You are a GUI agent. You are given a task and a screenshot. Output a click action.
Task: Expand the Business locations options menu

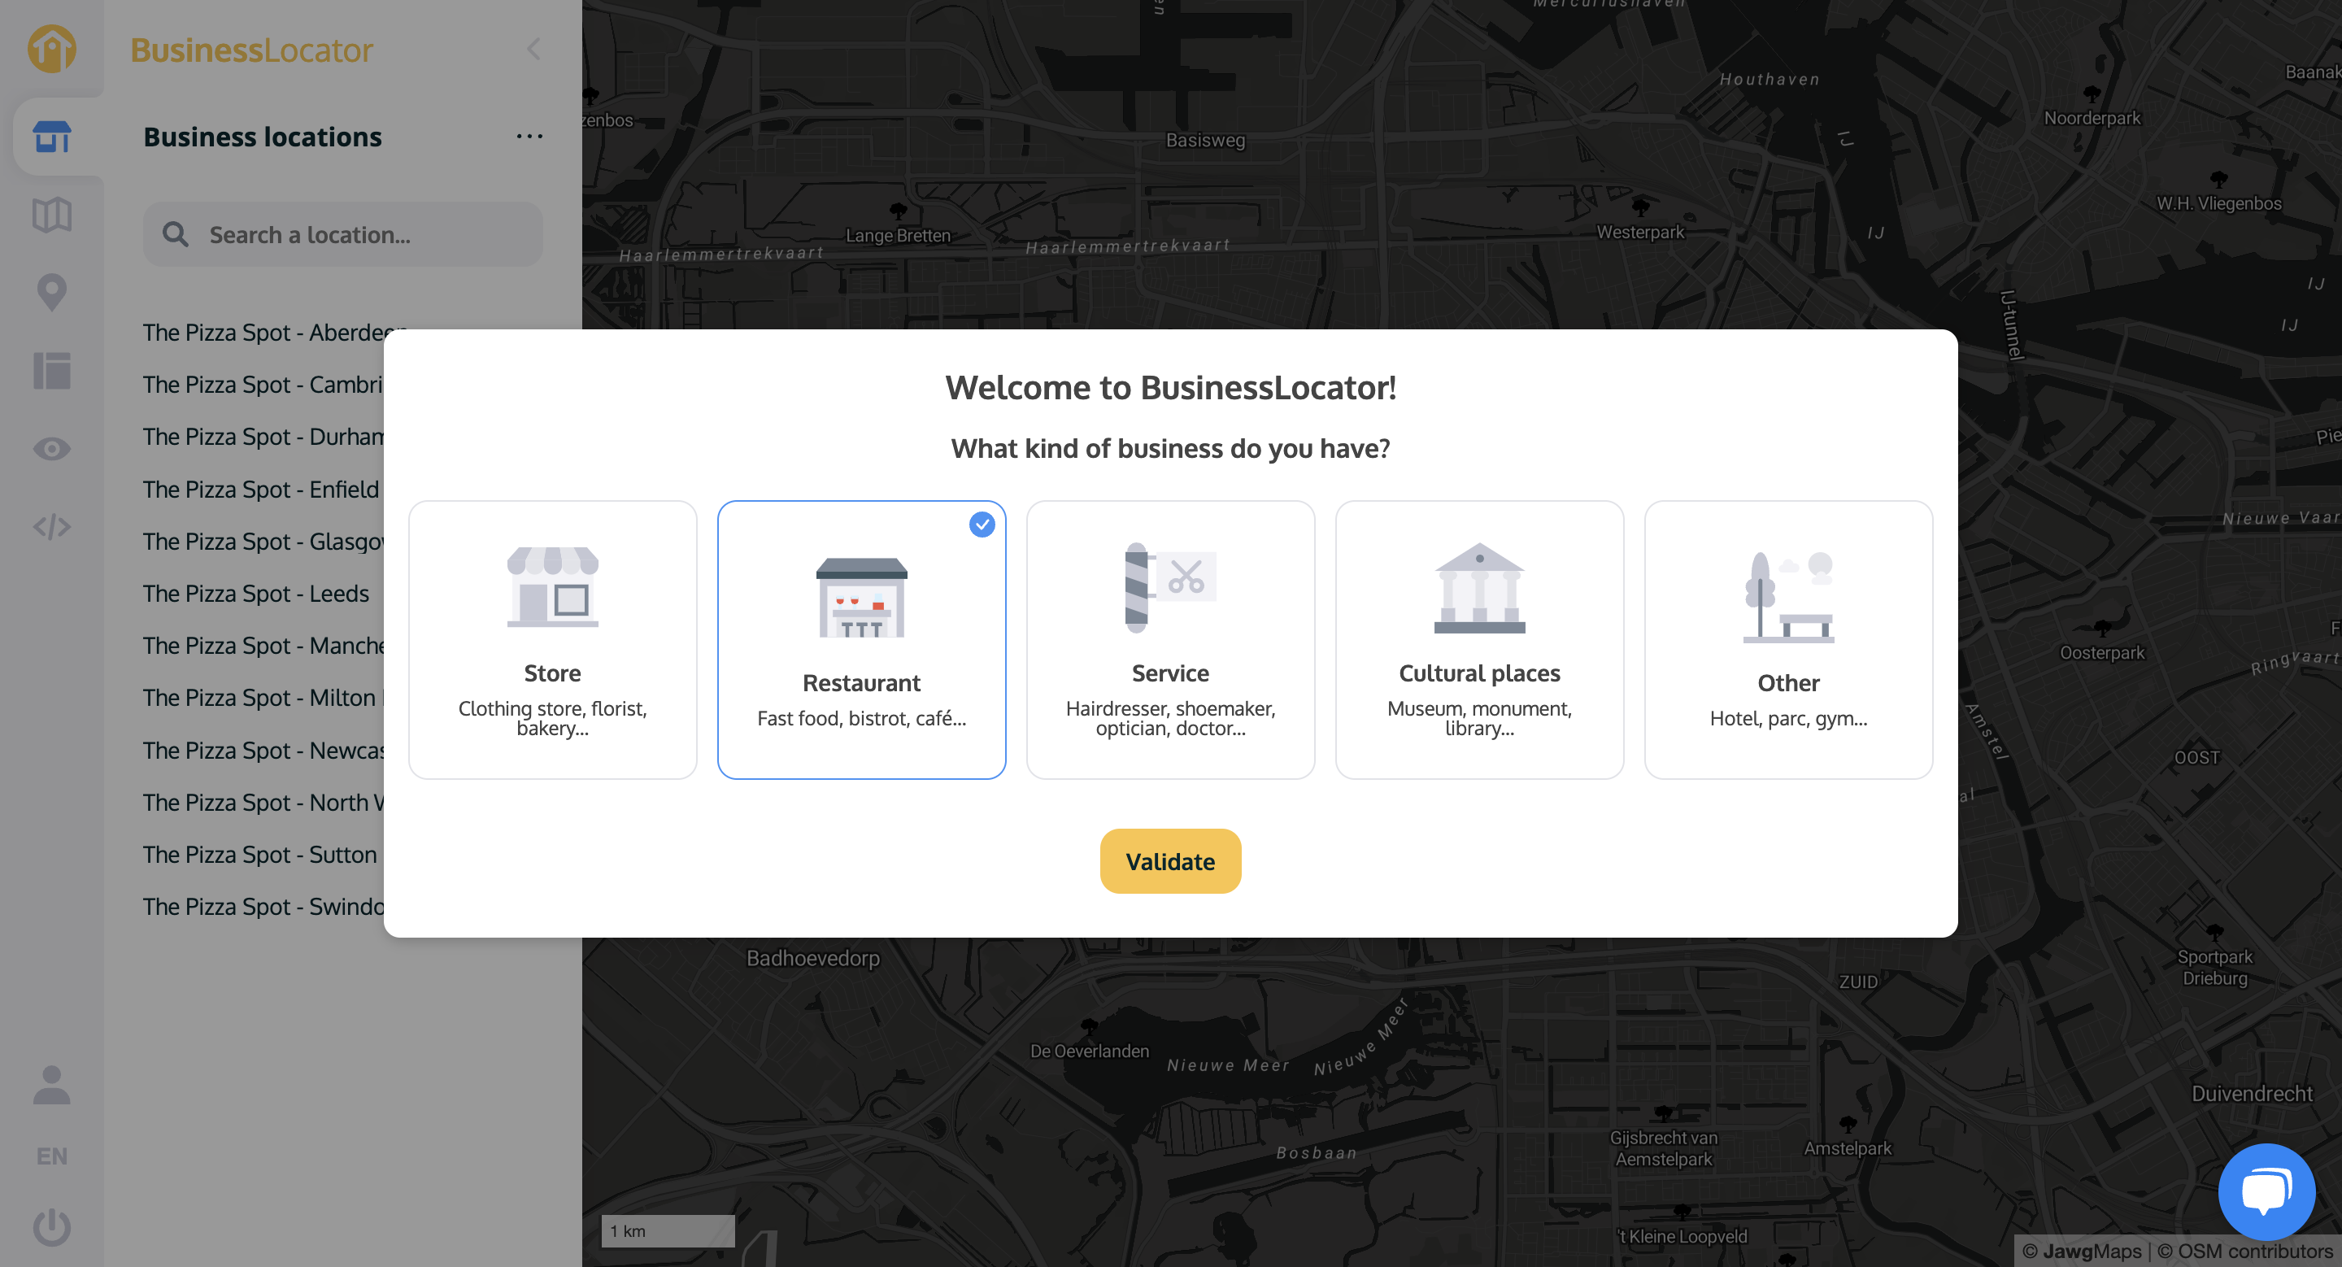click(x=529, y=136)
